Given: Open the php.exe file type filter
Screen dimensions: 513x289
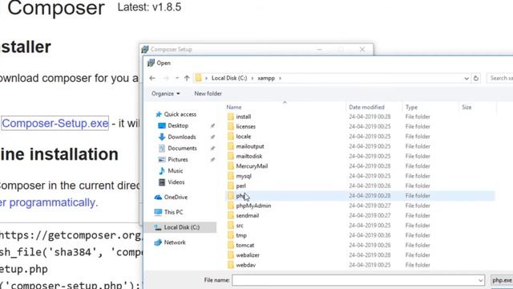Looking at the screenshot, I should point(502,280).
